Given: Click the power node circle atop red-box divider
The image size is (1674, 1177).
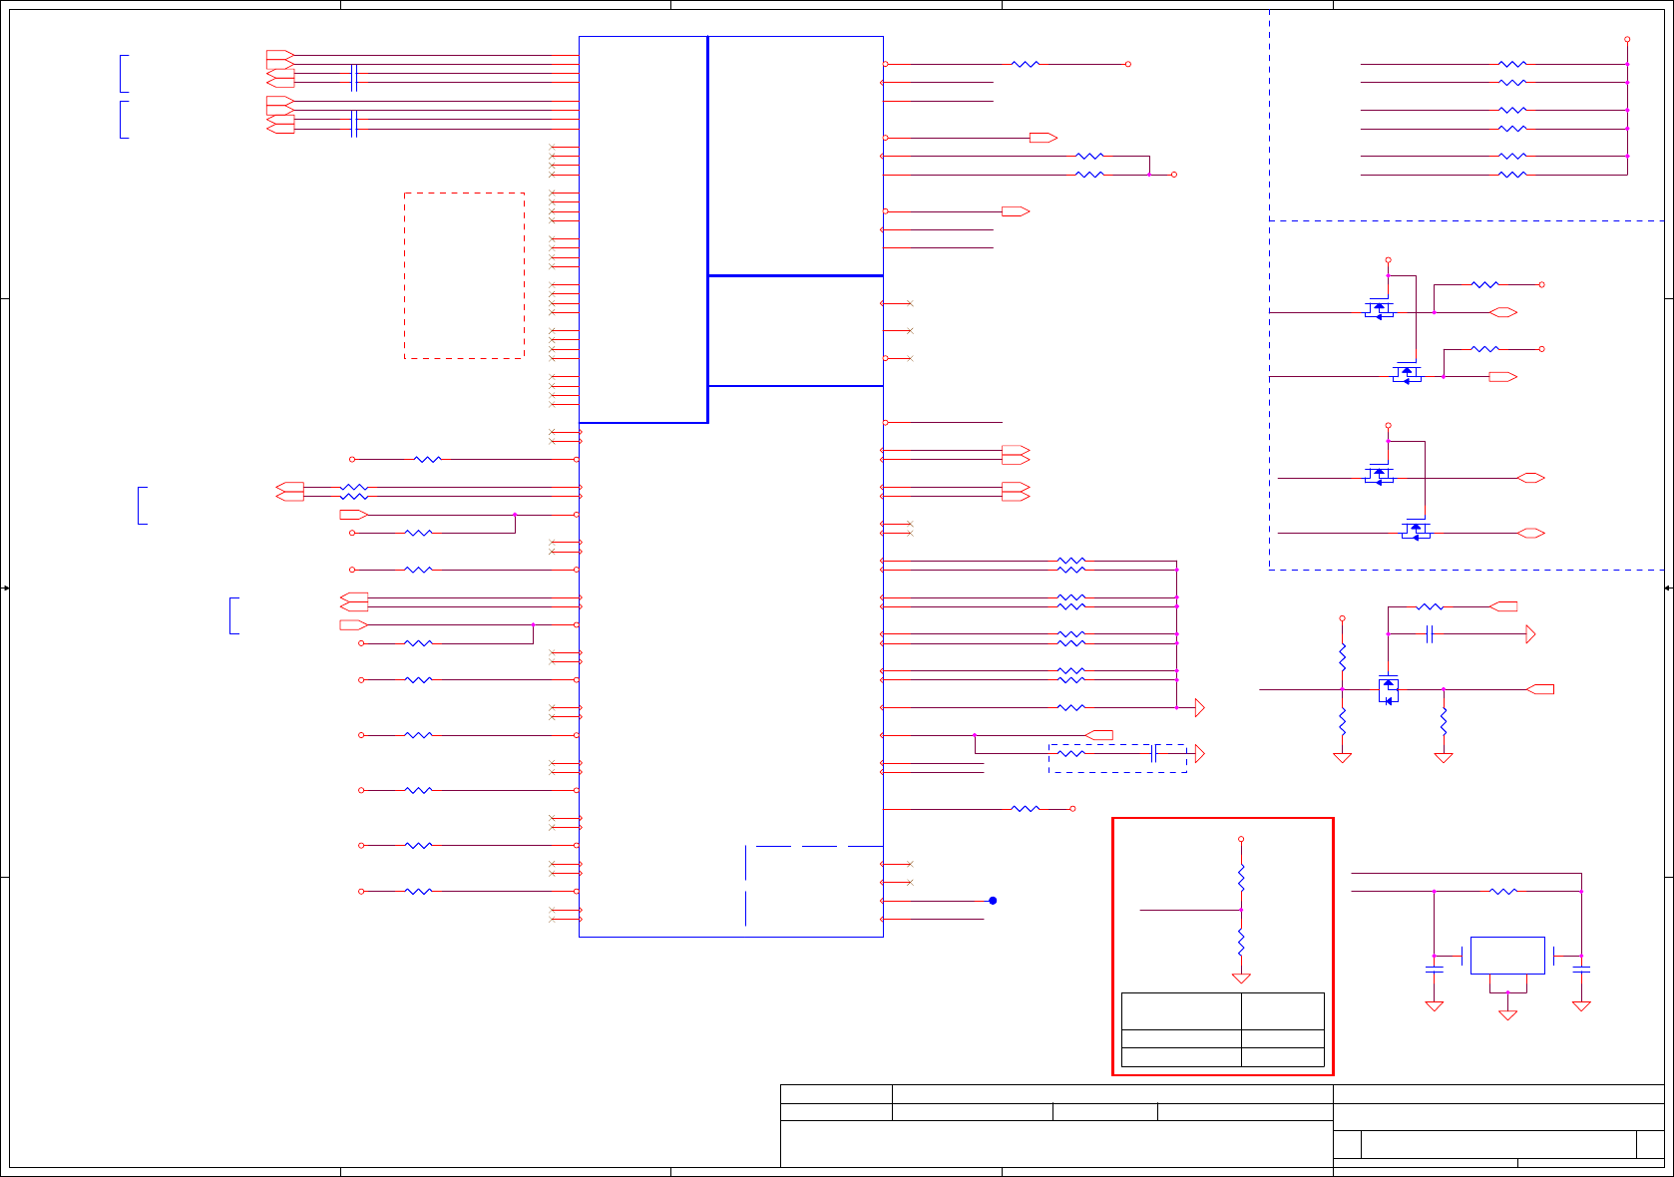Looking at the screenshot, I should [1241, 839].
